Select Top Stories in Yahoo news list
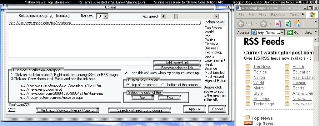The width and height of the screenshot is (320, 126). pyautogui.click(x=213, y=28)
